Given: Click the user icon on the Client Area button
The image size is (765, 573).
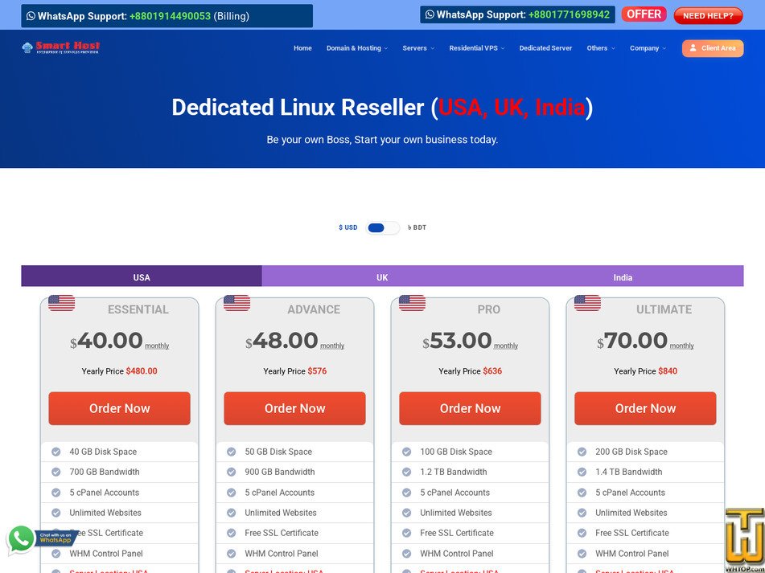Looking at the screenshot, I should tap(693, 47).
